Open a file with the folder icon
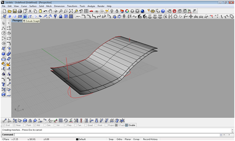 point(10,11)
